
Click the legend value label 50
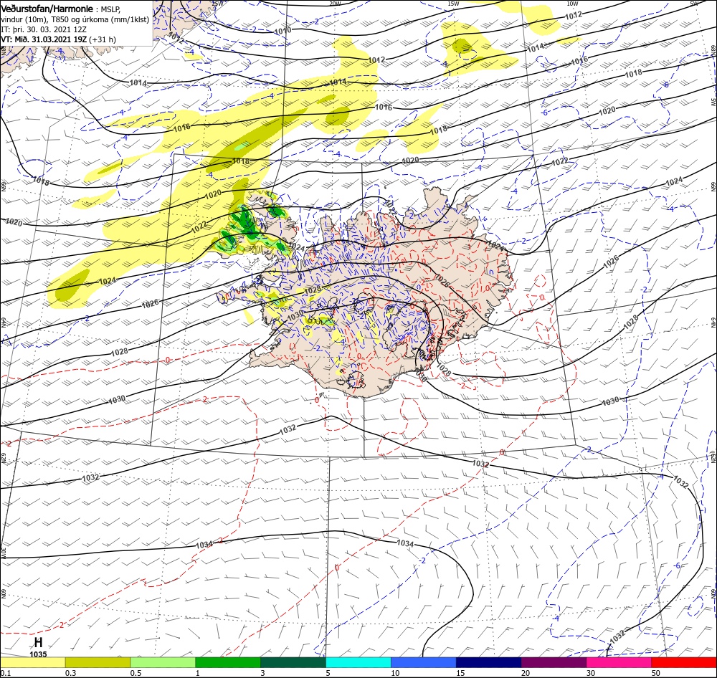coord(656,673)
